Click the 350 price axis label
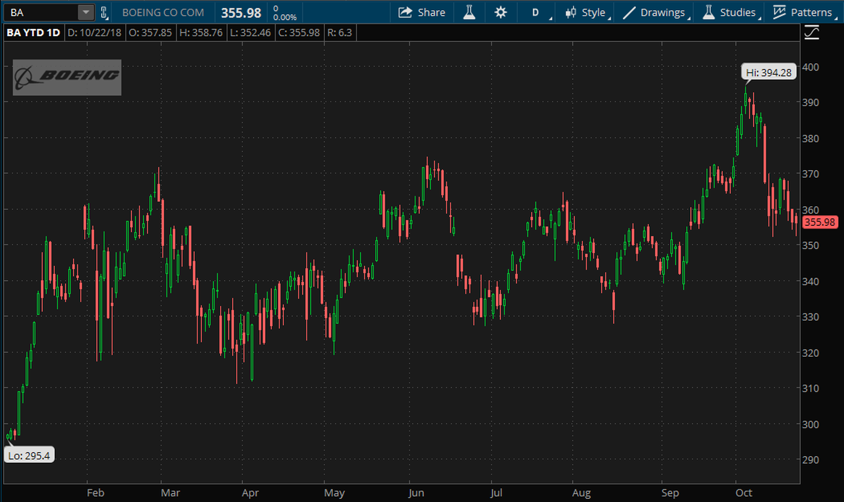The width and height of the screenshot is (844, 502). pyautogui.click(x=810, y=245)
